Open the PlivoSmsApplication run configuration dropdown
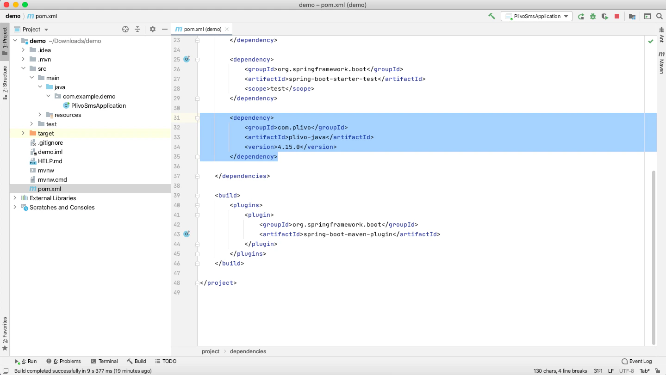Viewport: 666px width, 375px height. tap(536, 16)
